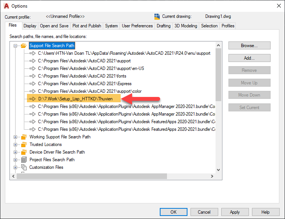Click the Working Support File Search Path folder icon
The width and height of the screenshot is (285, 219).
pos(24,137)
